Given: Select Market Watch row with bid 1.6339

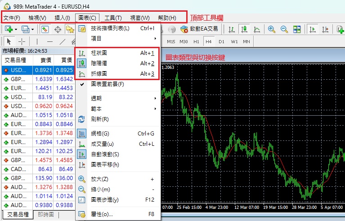Looking at the screenshot, I should [38, 79].
